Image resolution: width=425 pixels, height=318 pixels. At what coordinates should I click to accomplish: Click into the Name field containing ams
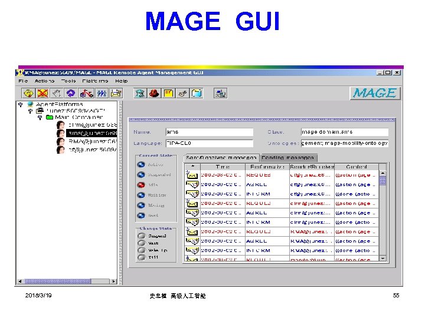[x=209, y=132]
